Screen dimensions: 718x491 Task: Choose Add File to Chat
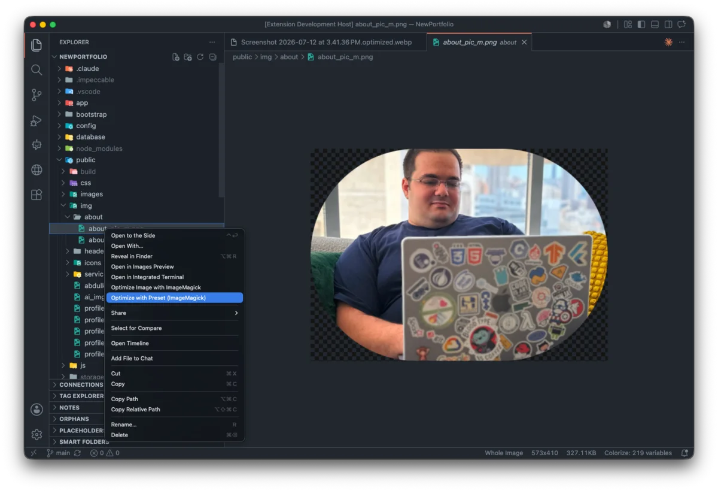pos(174,358)
